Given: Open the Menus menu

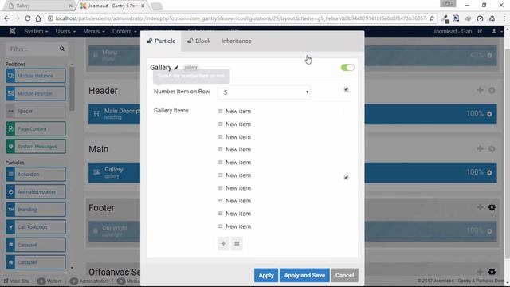Looking at the screenshot, I should click(94, 32).
